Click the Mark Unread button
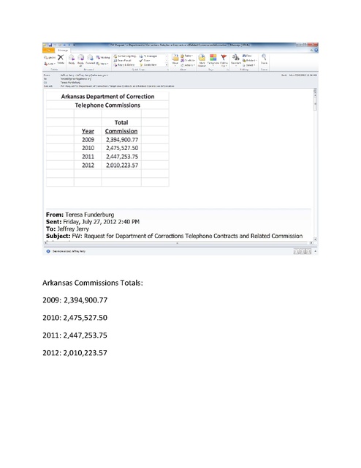361x468 pixels. point(202,60)
